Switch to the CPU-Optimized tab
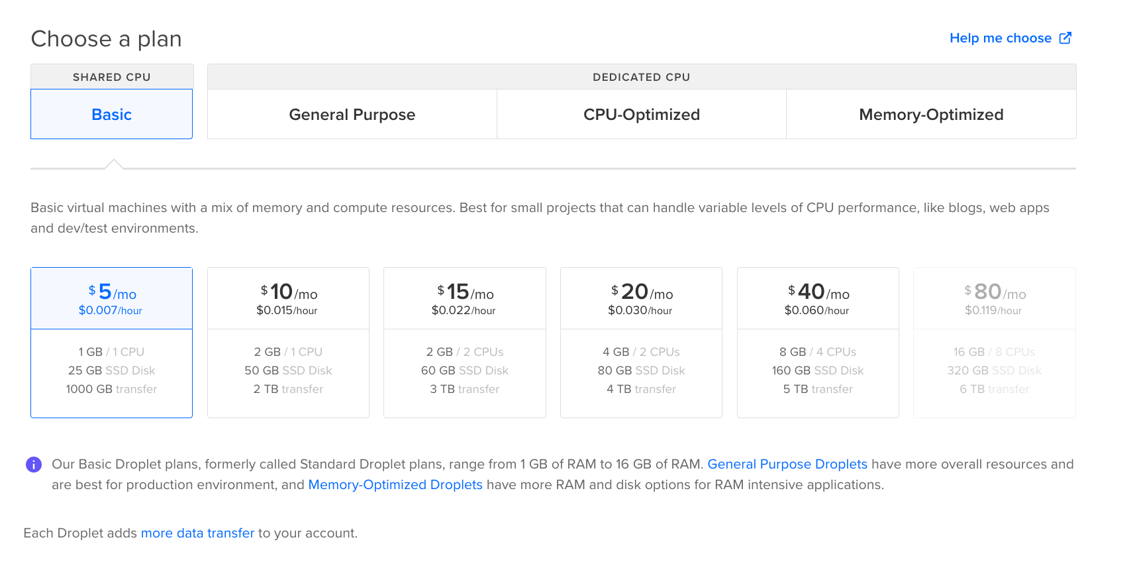The height and width of the screenshot is (562, 1135). click(x=640, y=114)
